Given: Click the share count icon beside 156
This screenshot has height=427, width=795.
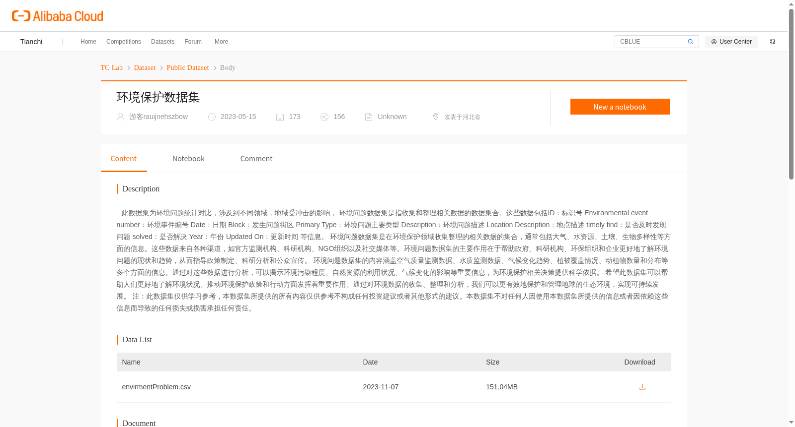Looking at the screenshot, I should tap(324, 117).
